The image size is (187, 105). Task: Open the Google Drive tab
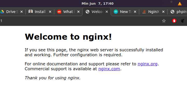click(x=11, y=12)
